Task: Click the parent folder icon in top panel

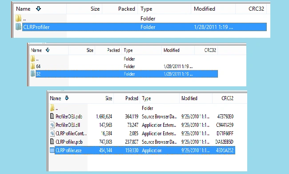Action: [18, 18]
